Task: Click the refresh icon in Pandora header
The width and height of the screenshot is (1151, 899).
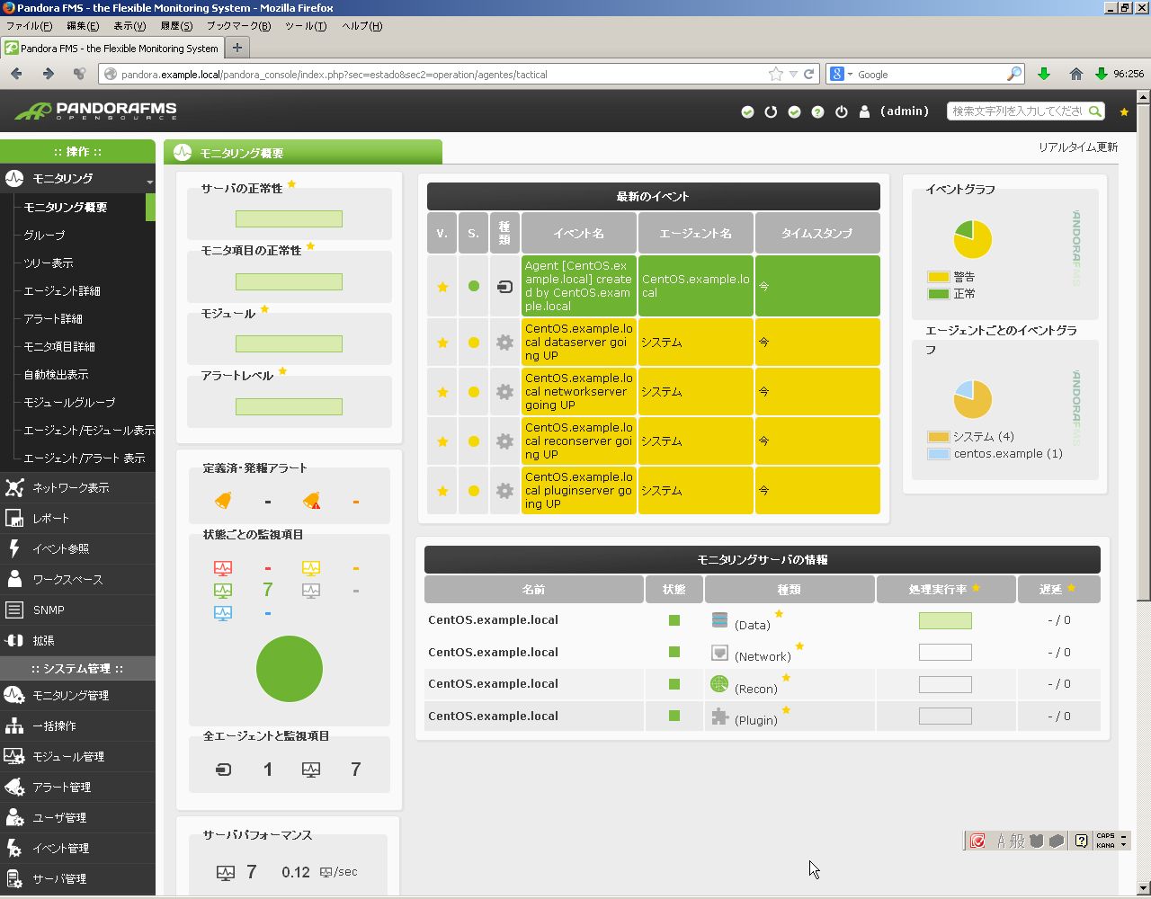Action: (x=771, y=111)
